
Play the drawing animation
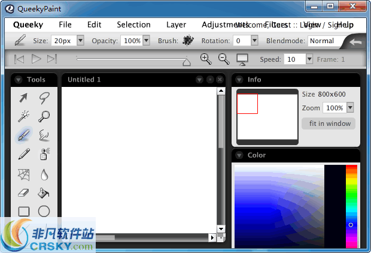(x=36, y=59)
